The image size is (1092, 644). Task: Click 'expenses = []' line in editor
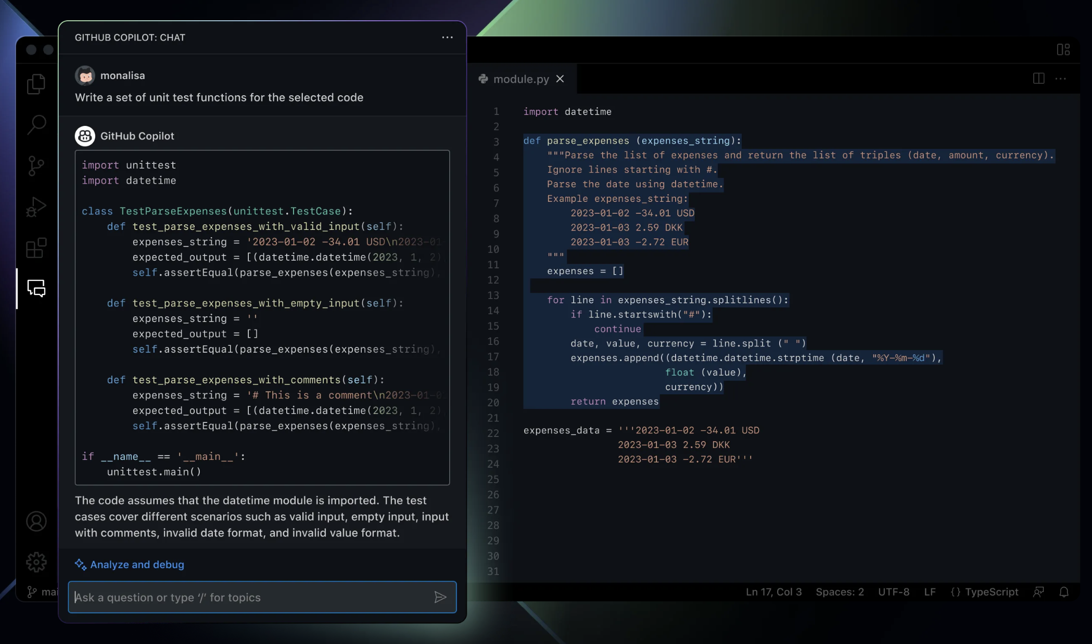pyautogui.click(x=585, y=271)
